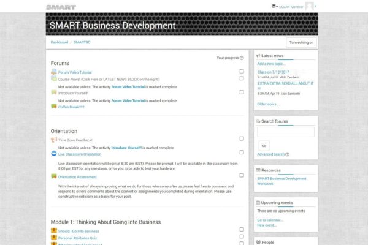Click the Turn editing on button
This screenshot has width=368, height=245.
[x=301, y=43]
